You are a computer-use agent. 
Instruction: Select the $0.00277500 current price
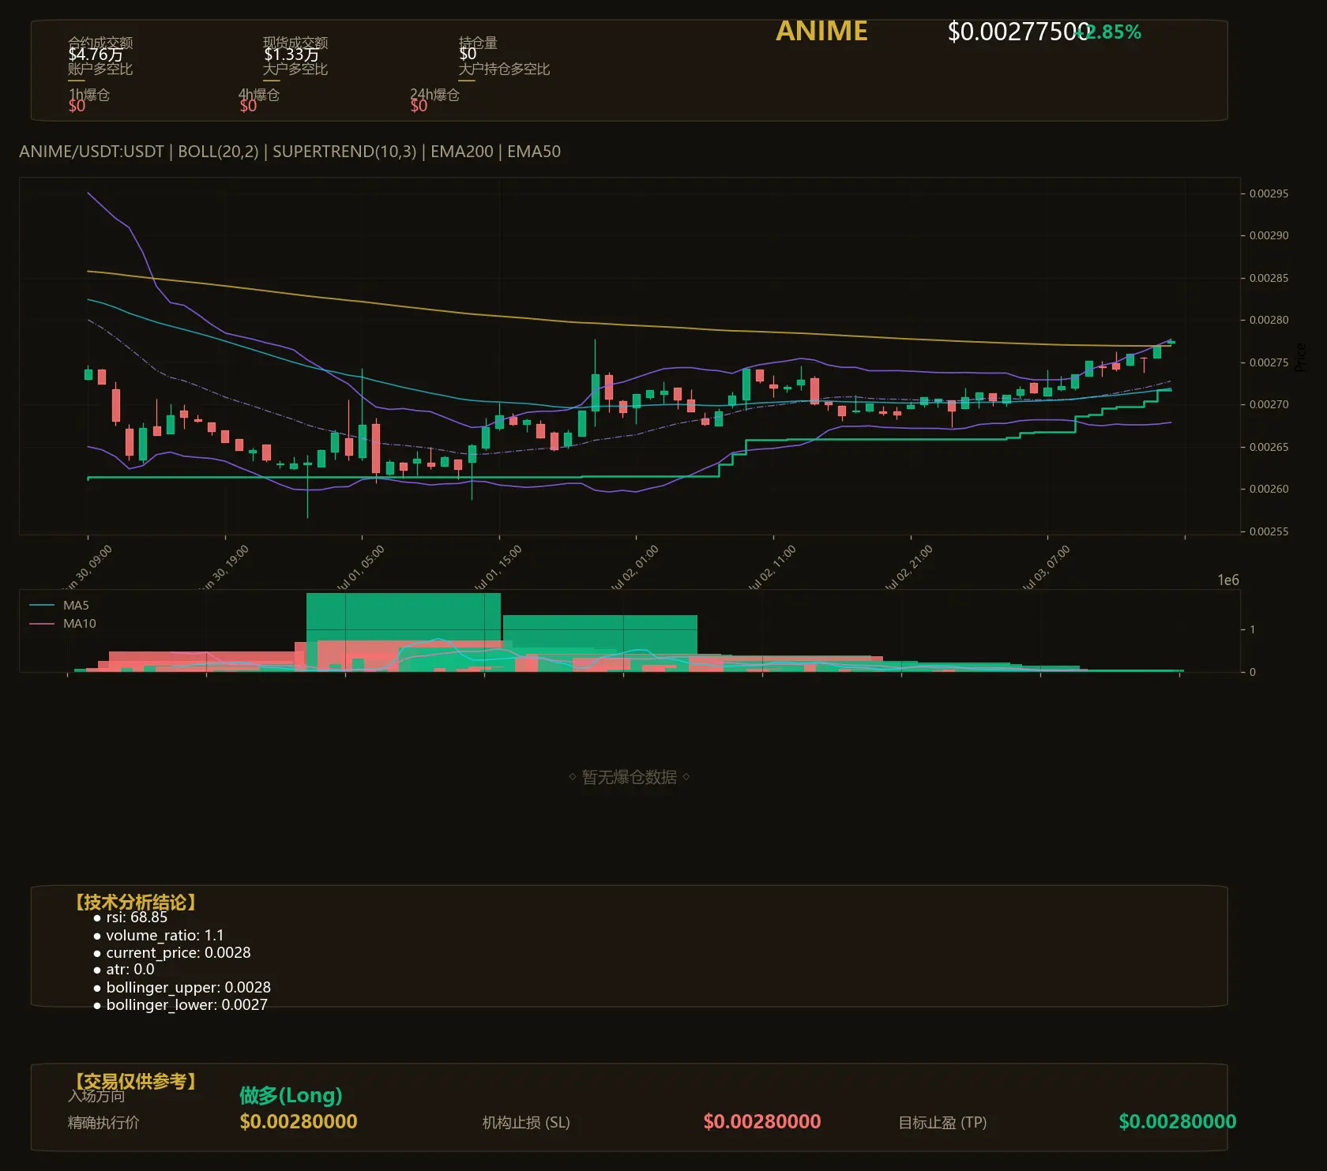[1018, 32]
